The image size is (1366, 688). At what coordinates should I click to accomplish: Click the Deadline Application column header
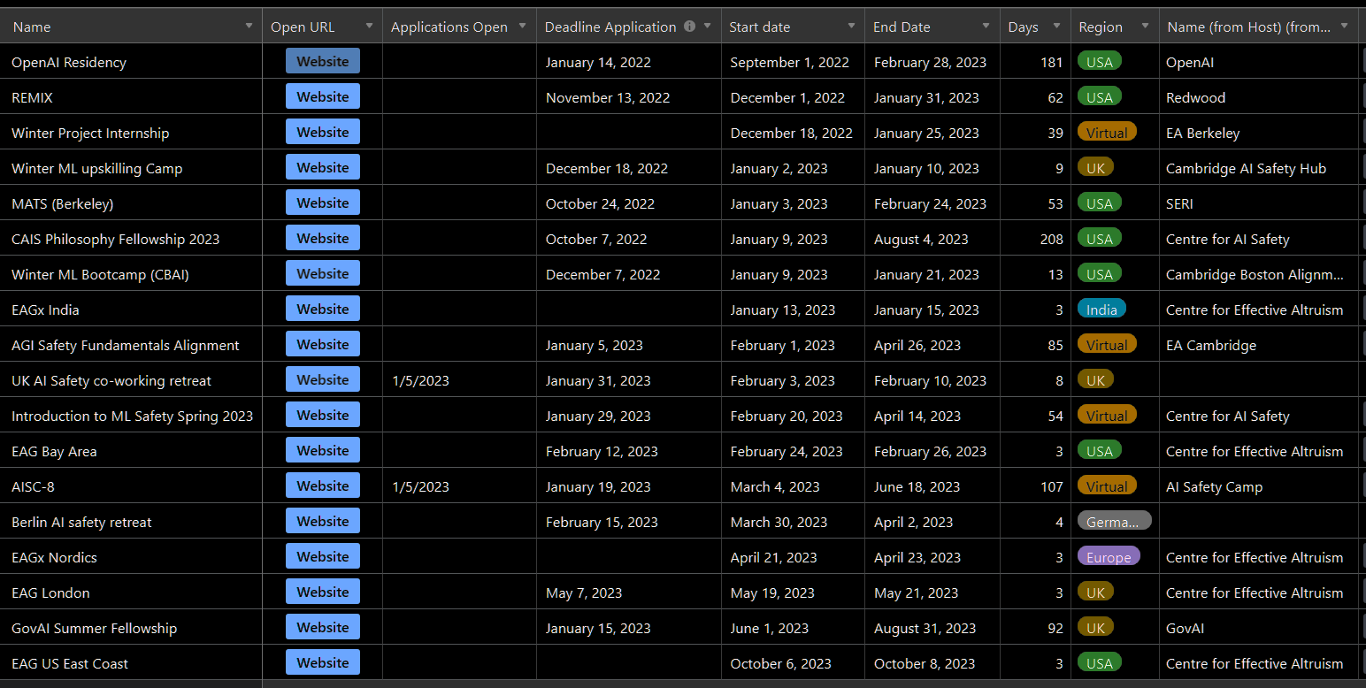pos(610,27)
